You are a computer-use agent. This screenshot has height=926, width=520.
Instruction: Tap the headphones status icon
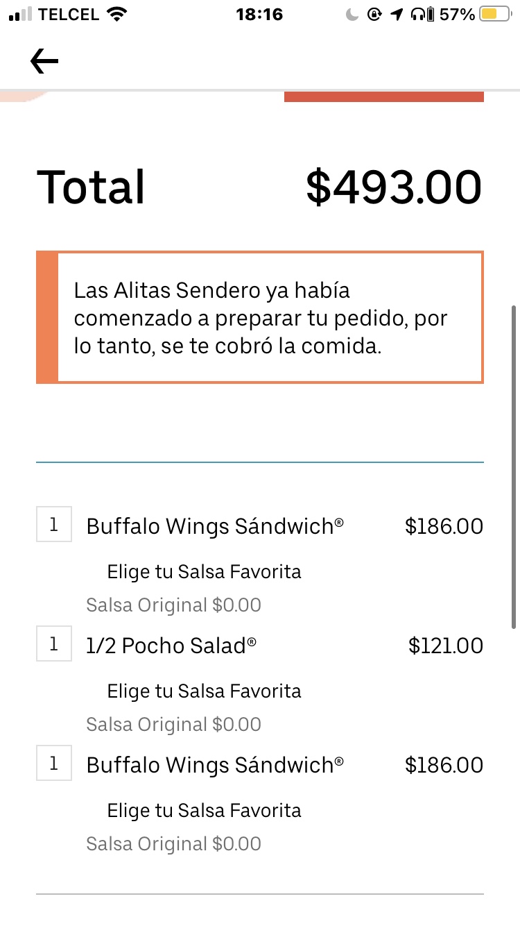417,14
